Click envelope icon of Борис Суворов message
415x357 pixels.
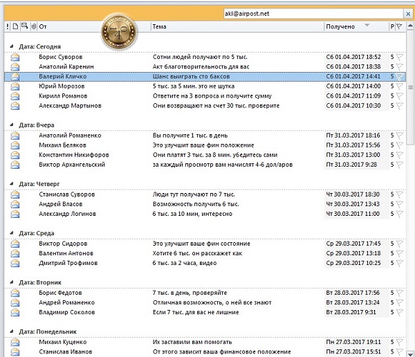click(x=15, y=57)
